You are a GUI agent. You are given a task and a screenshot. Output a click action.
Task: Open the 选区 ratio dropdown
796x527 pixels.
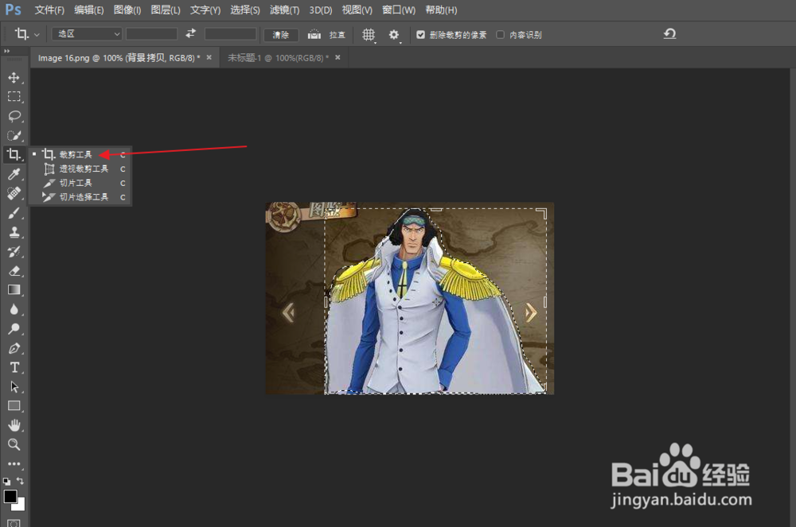coord(87,34)
